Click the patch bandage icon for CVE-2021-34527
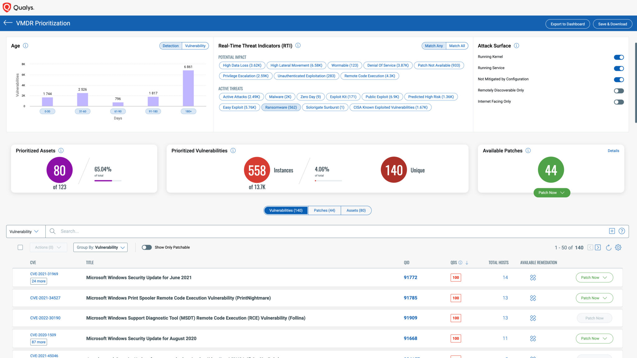This screenshot has height=358, width=637. [533, 298]
